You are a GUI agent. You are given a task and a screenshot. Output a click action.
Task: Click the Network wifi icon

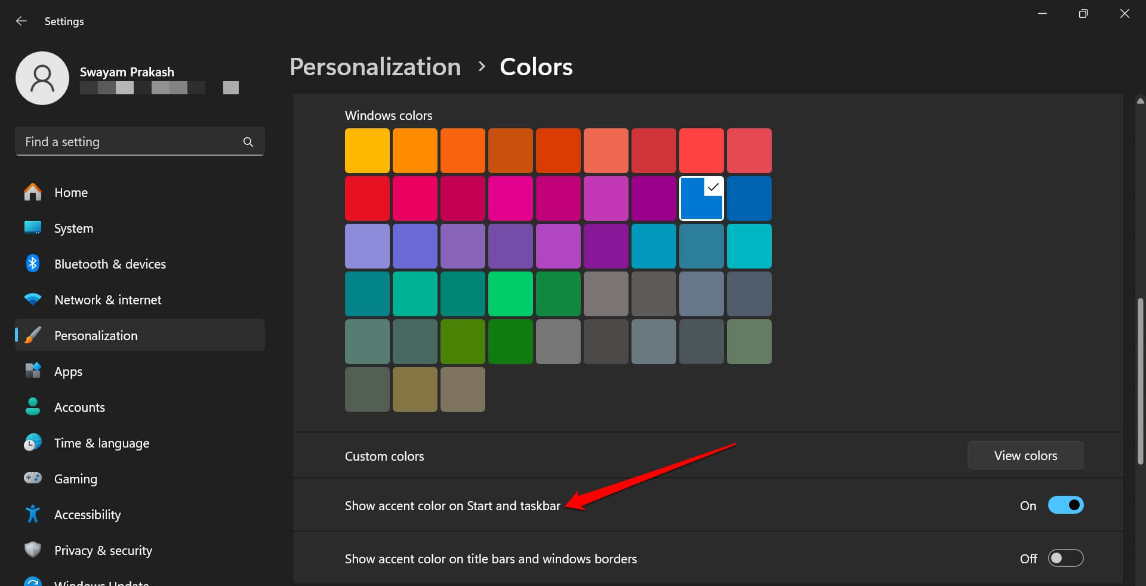tap(33, 299)
